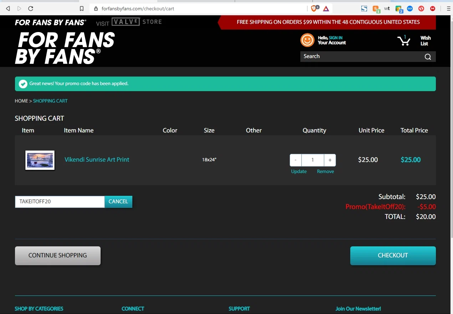Go back using browser back arrow
Screen dimensions: 453x314
click(8, 9)
